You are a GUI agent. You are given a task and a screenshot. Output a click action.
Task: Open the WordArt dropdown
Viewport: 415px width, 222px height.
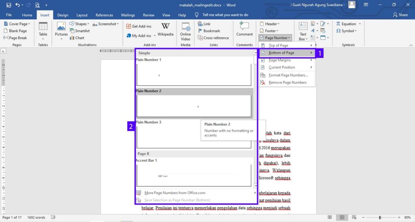[314, 31]
